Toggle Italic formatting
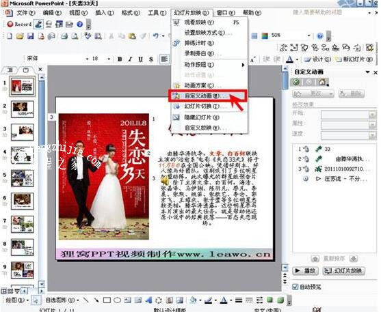The image size is (381, 312). click(x=130, y=59)
